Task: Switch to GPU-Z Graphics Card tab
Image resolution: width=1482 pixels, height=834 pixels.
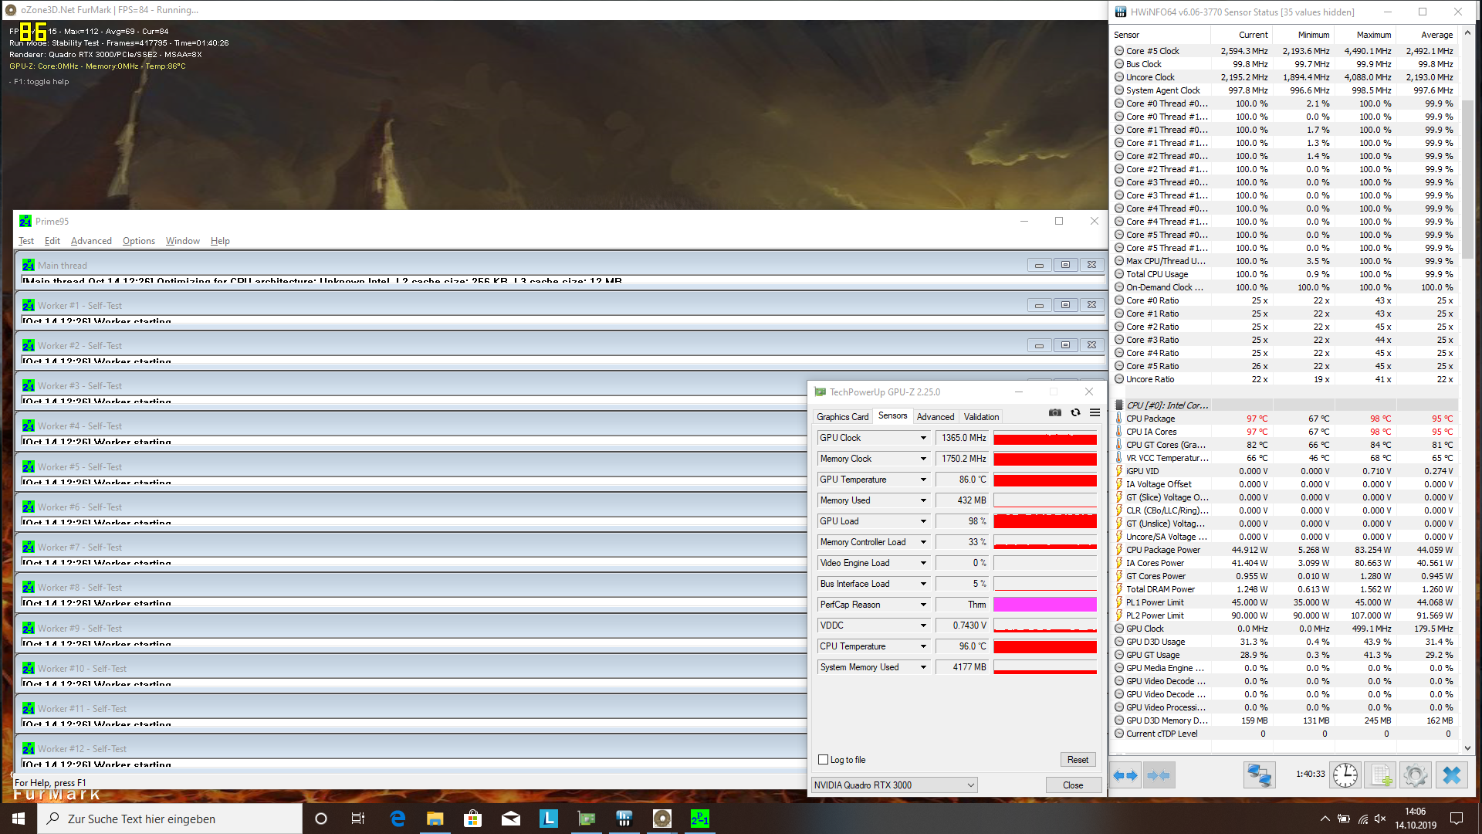Action: (842, 417)
